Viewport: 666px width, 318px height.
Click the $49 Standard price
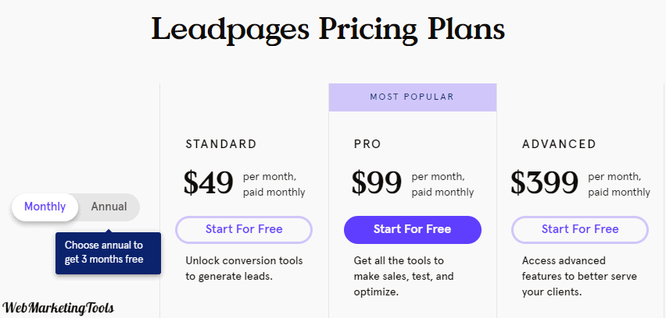pyautogui.click(x=209, y=182)
